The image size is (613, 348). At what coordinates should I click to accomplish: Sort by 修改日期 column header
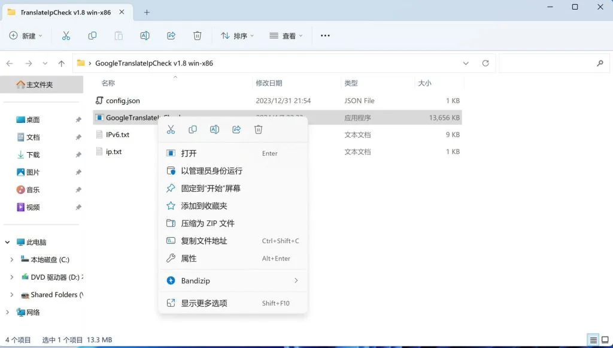(269, 83)
